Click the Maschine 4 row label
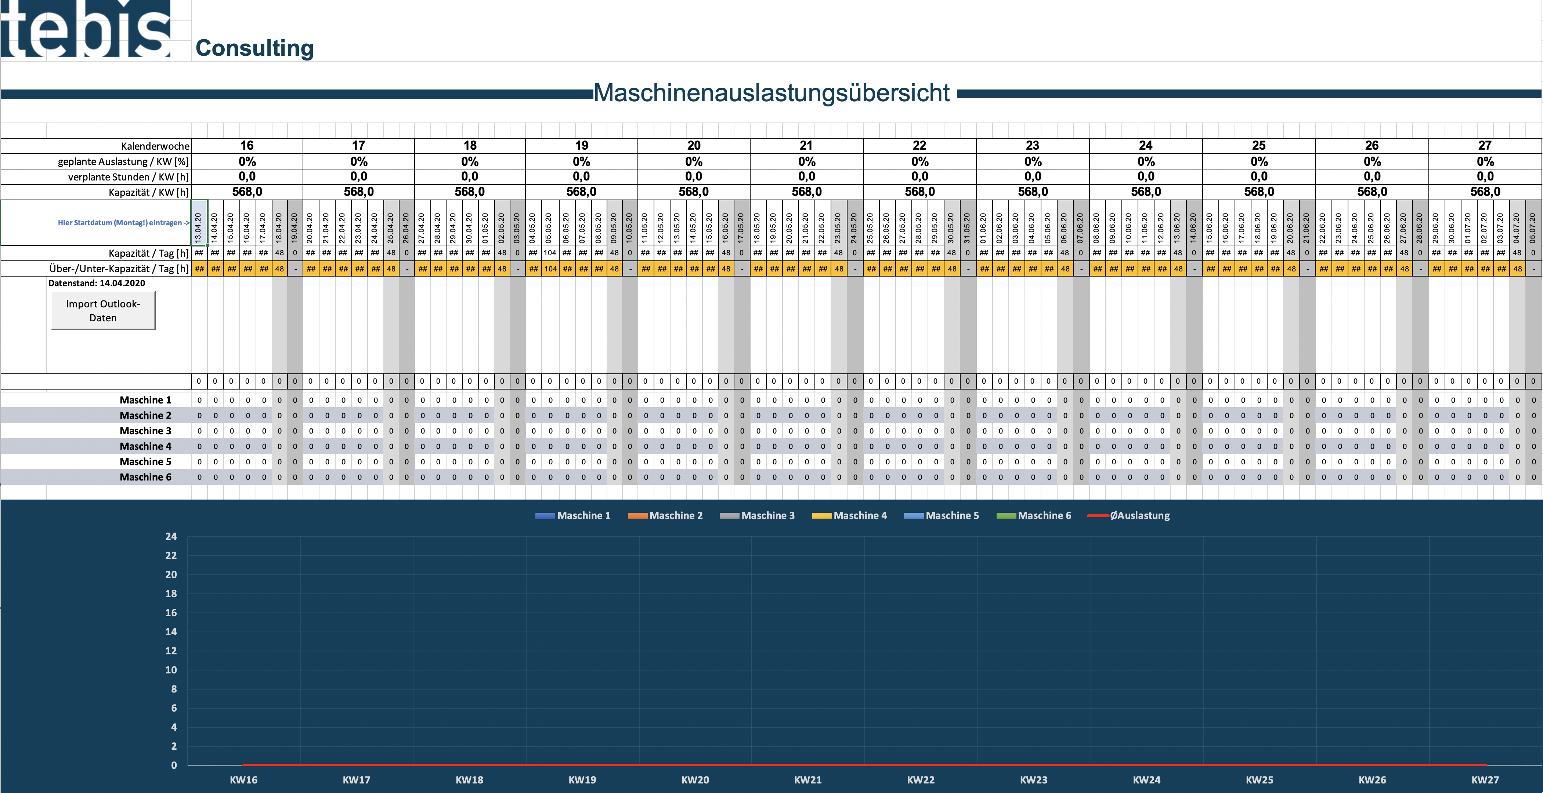Screen dimensions: 1543x793 click(x=145, y=446)
